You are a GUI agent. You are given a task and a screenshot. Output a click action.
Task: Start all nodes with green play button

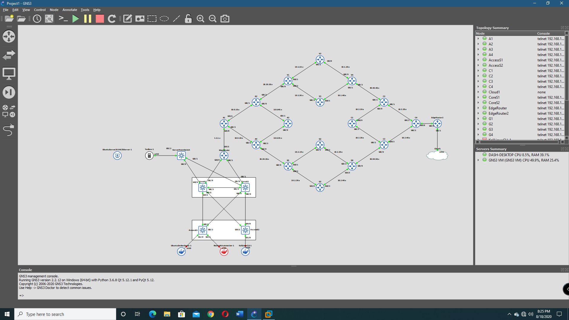(x=76, y=19)
